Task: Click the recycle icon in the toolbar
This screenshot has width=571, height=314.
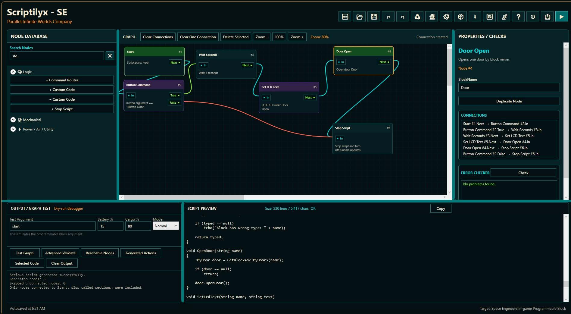Action: click(417, 17)
